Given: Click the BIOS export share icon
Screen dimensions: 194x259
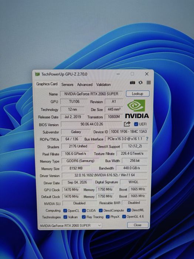Looking at the screenshot, I should tap(127, 124).
